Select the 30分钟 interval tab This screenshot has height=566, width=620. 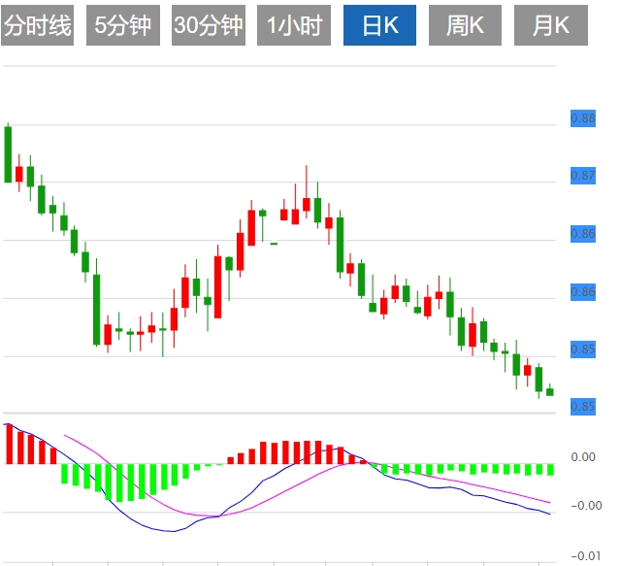(209, 25)
